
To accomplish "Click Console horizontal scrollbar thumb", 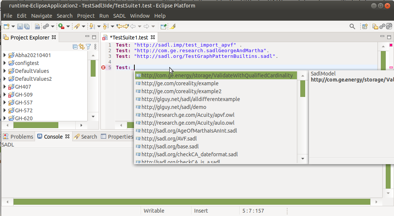I will (192, 202).
